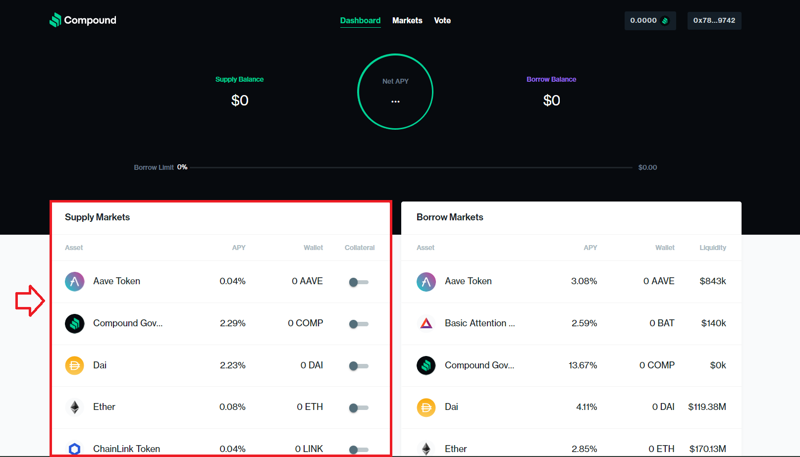Toggle Dai as collateral
800x457 pixels.
(359, 366)
